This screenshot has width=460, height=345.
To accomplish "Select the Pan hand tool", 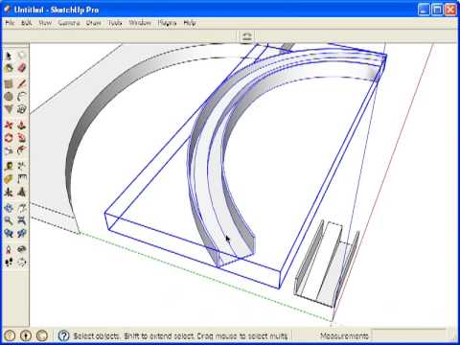I will click(22, 208).
